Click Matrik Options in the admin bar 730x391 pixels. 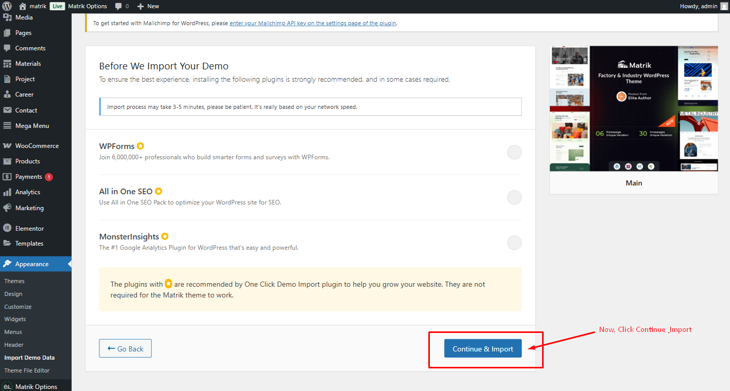click(x=89, y=6)
